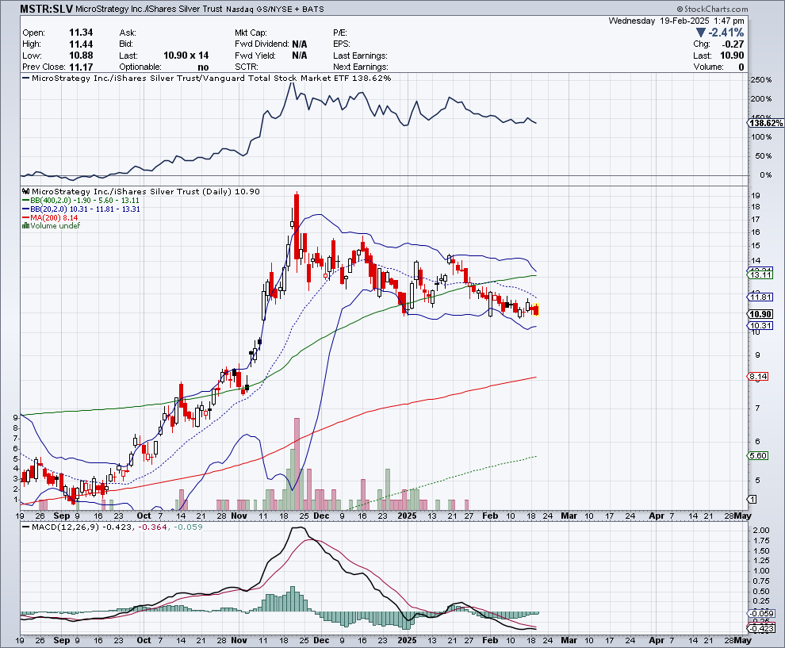The width and height of the screenshot is (785, 648).
Task: Click the volume bars icon beside 'Volume undef'
Action: pyautogui.click(x=25, y=226)
